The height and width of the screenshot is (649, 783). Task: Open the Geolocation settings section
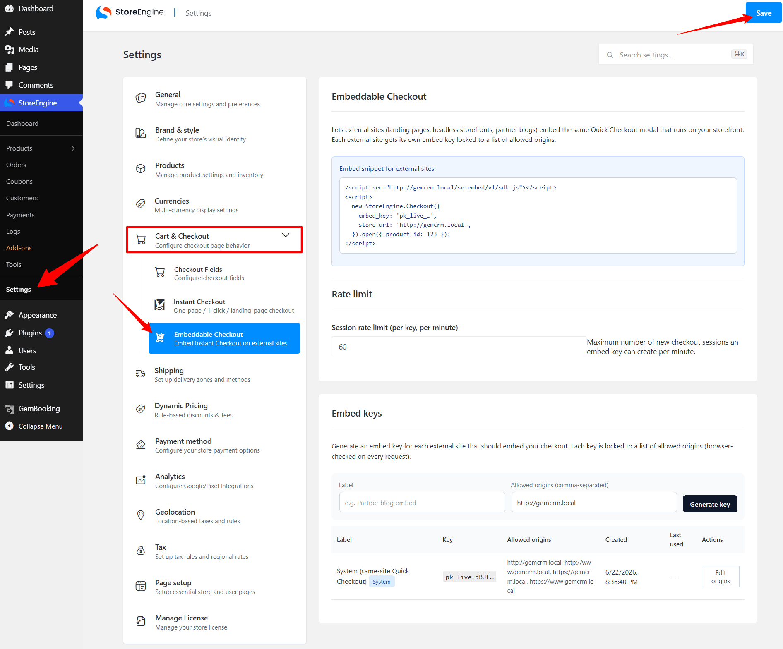pos(214,516)
